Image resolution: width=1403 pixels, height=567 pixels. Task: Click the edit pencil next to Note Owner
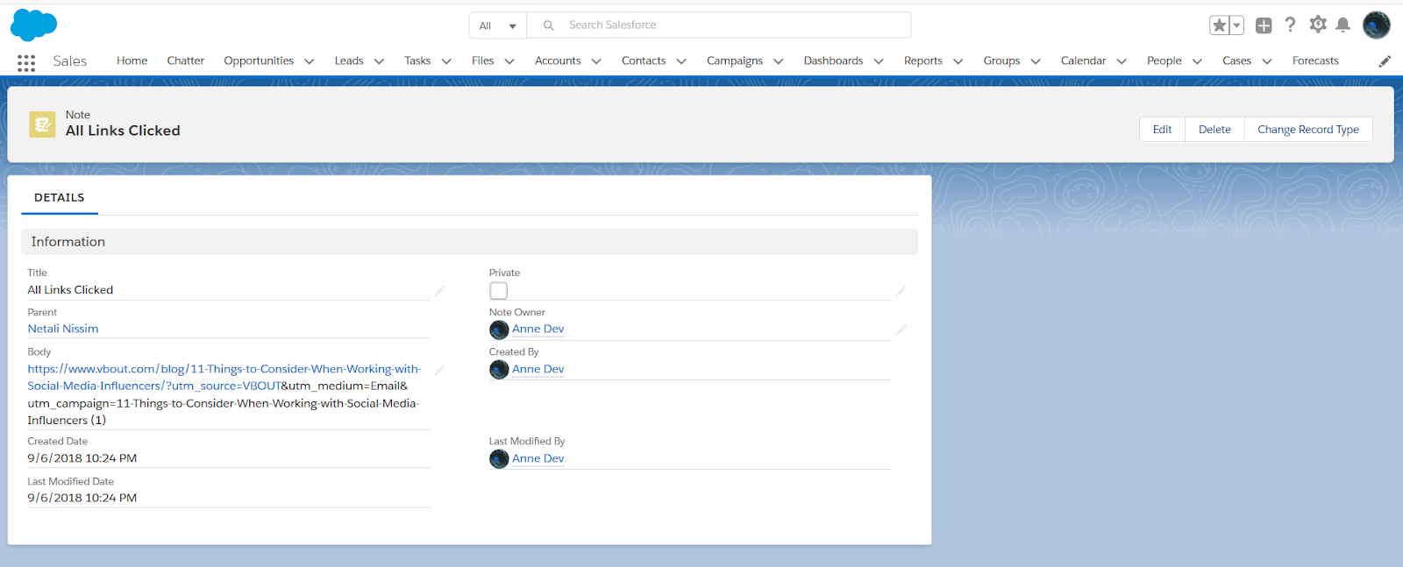pos(901,330)
